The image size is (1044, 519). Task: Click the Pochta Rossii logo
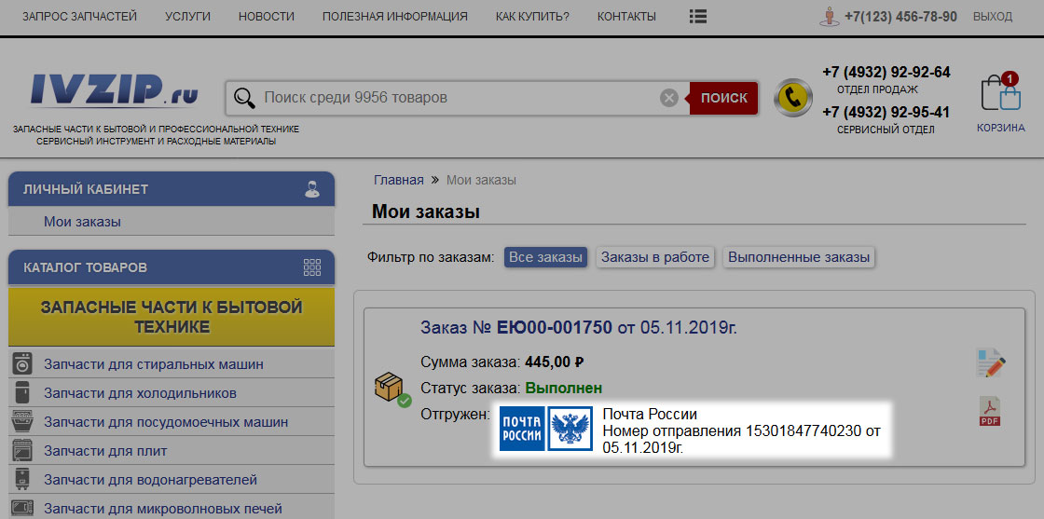(x=545, y=429)
